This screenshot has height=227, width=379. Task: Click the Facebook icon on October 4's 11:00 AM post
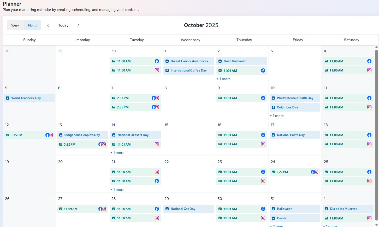click(x=369, y=61)
